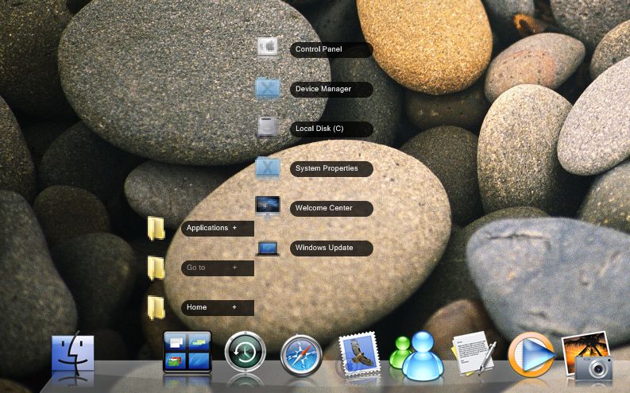Click the Welcome Center monitor icon
The height and width of the screenshot is (393, 630).
(x=268, y=206)
